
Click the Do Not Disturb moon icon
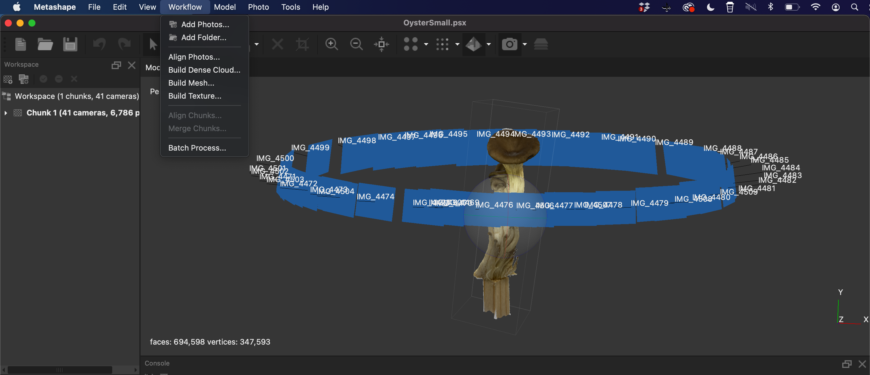710,7
